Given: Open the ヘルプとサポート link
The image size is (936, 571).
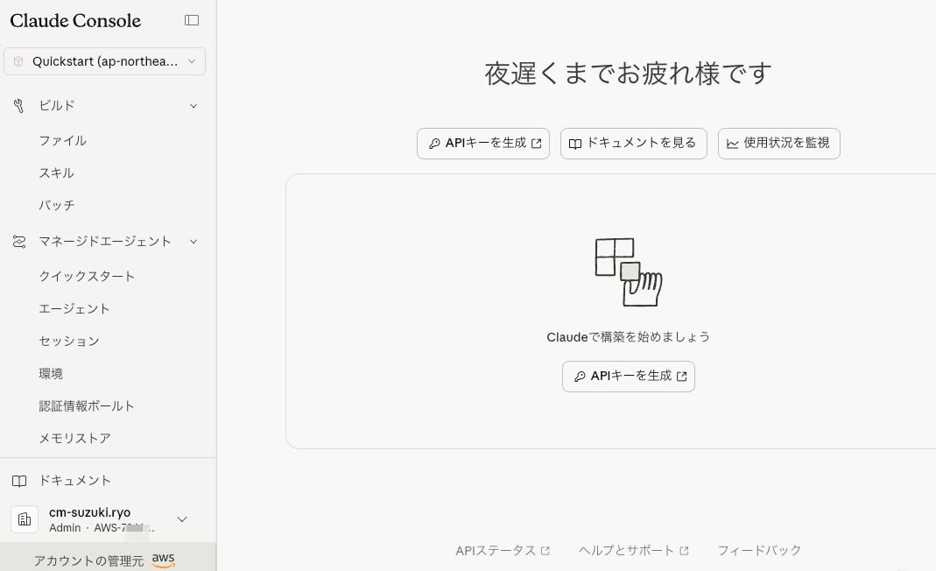Looking at the screenshot, I should [x=626, y=551].
